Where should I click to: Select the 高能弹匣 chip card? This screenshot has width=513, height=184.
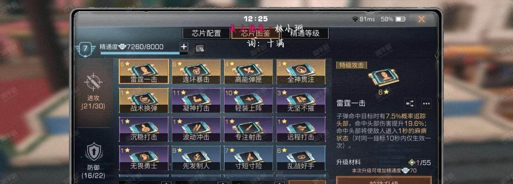(248, 71)
